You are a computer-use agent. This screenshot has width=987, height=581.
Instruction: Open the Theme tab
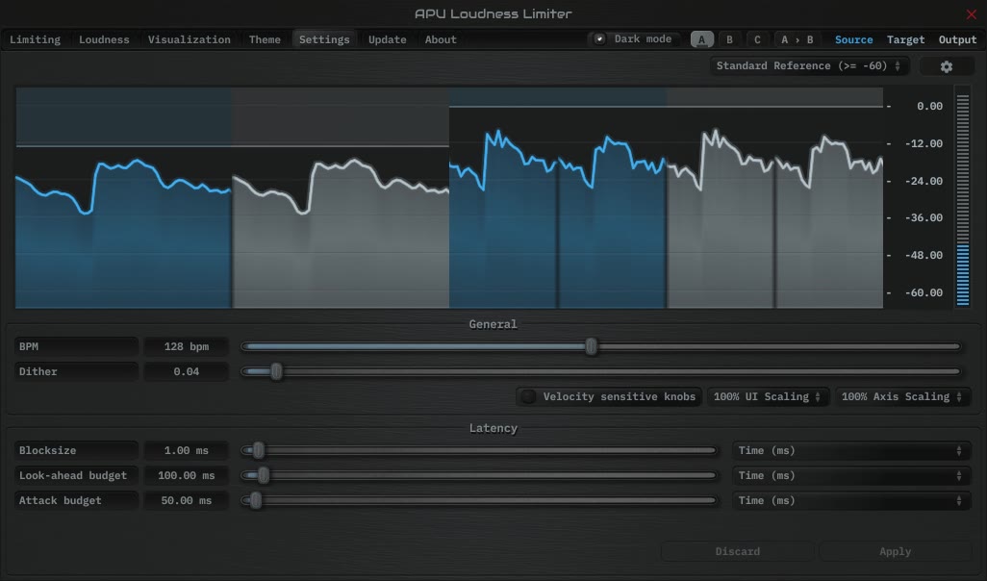[265, 39]
